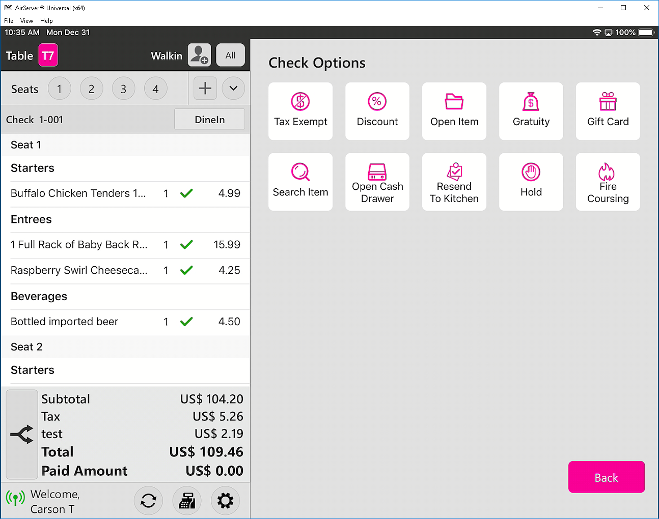Open the View menu

(x=26, y=21)
